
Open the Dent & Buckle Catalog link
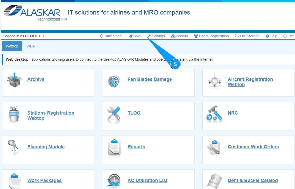(x=253, y=180)
